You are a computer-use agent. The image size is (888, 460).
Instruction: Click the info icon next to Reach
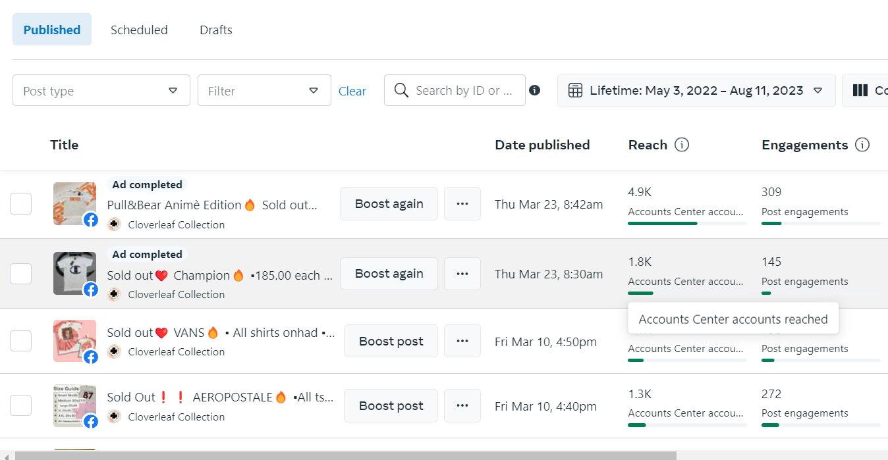(682, 145)
